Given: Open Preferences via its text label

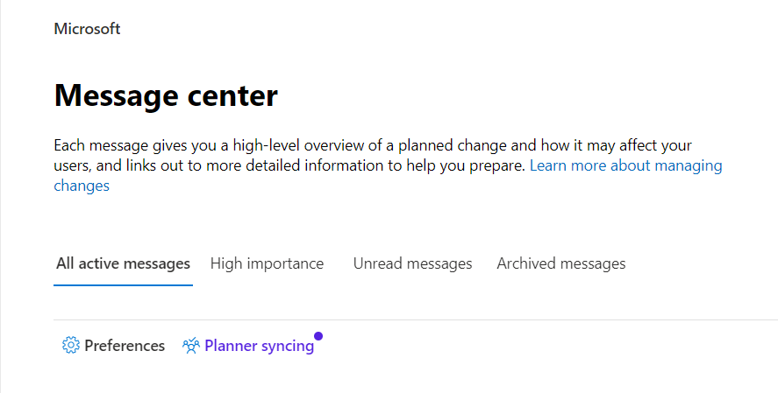Looking at the screenshot, I should tap(125, 346).
